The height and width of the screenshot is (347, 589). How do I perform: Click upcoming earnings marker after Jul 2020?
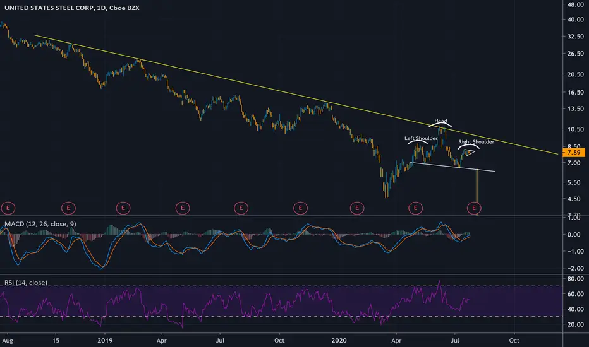pyautogui.click(x=474, y=208)
